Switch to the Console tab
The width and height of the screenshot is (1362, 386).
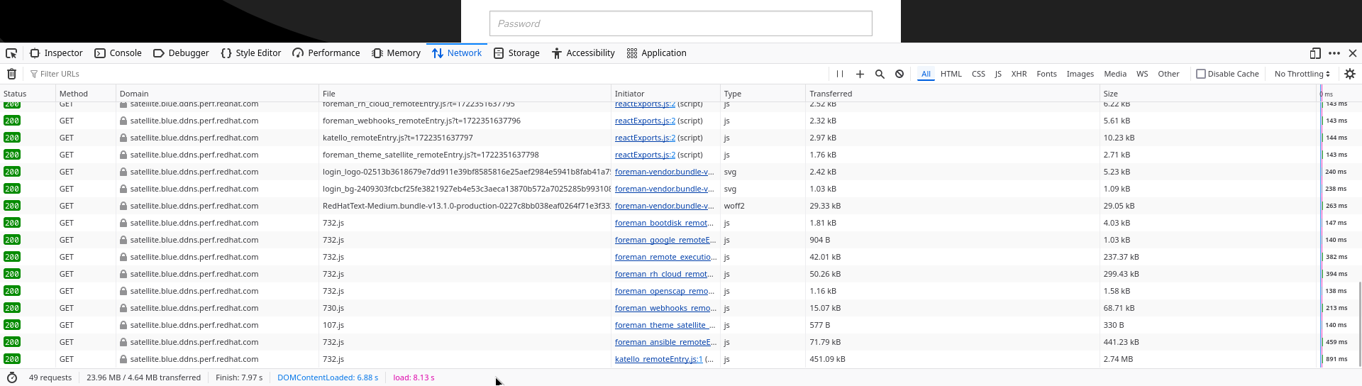click(x=118, y=53)
